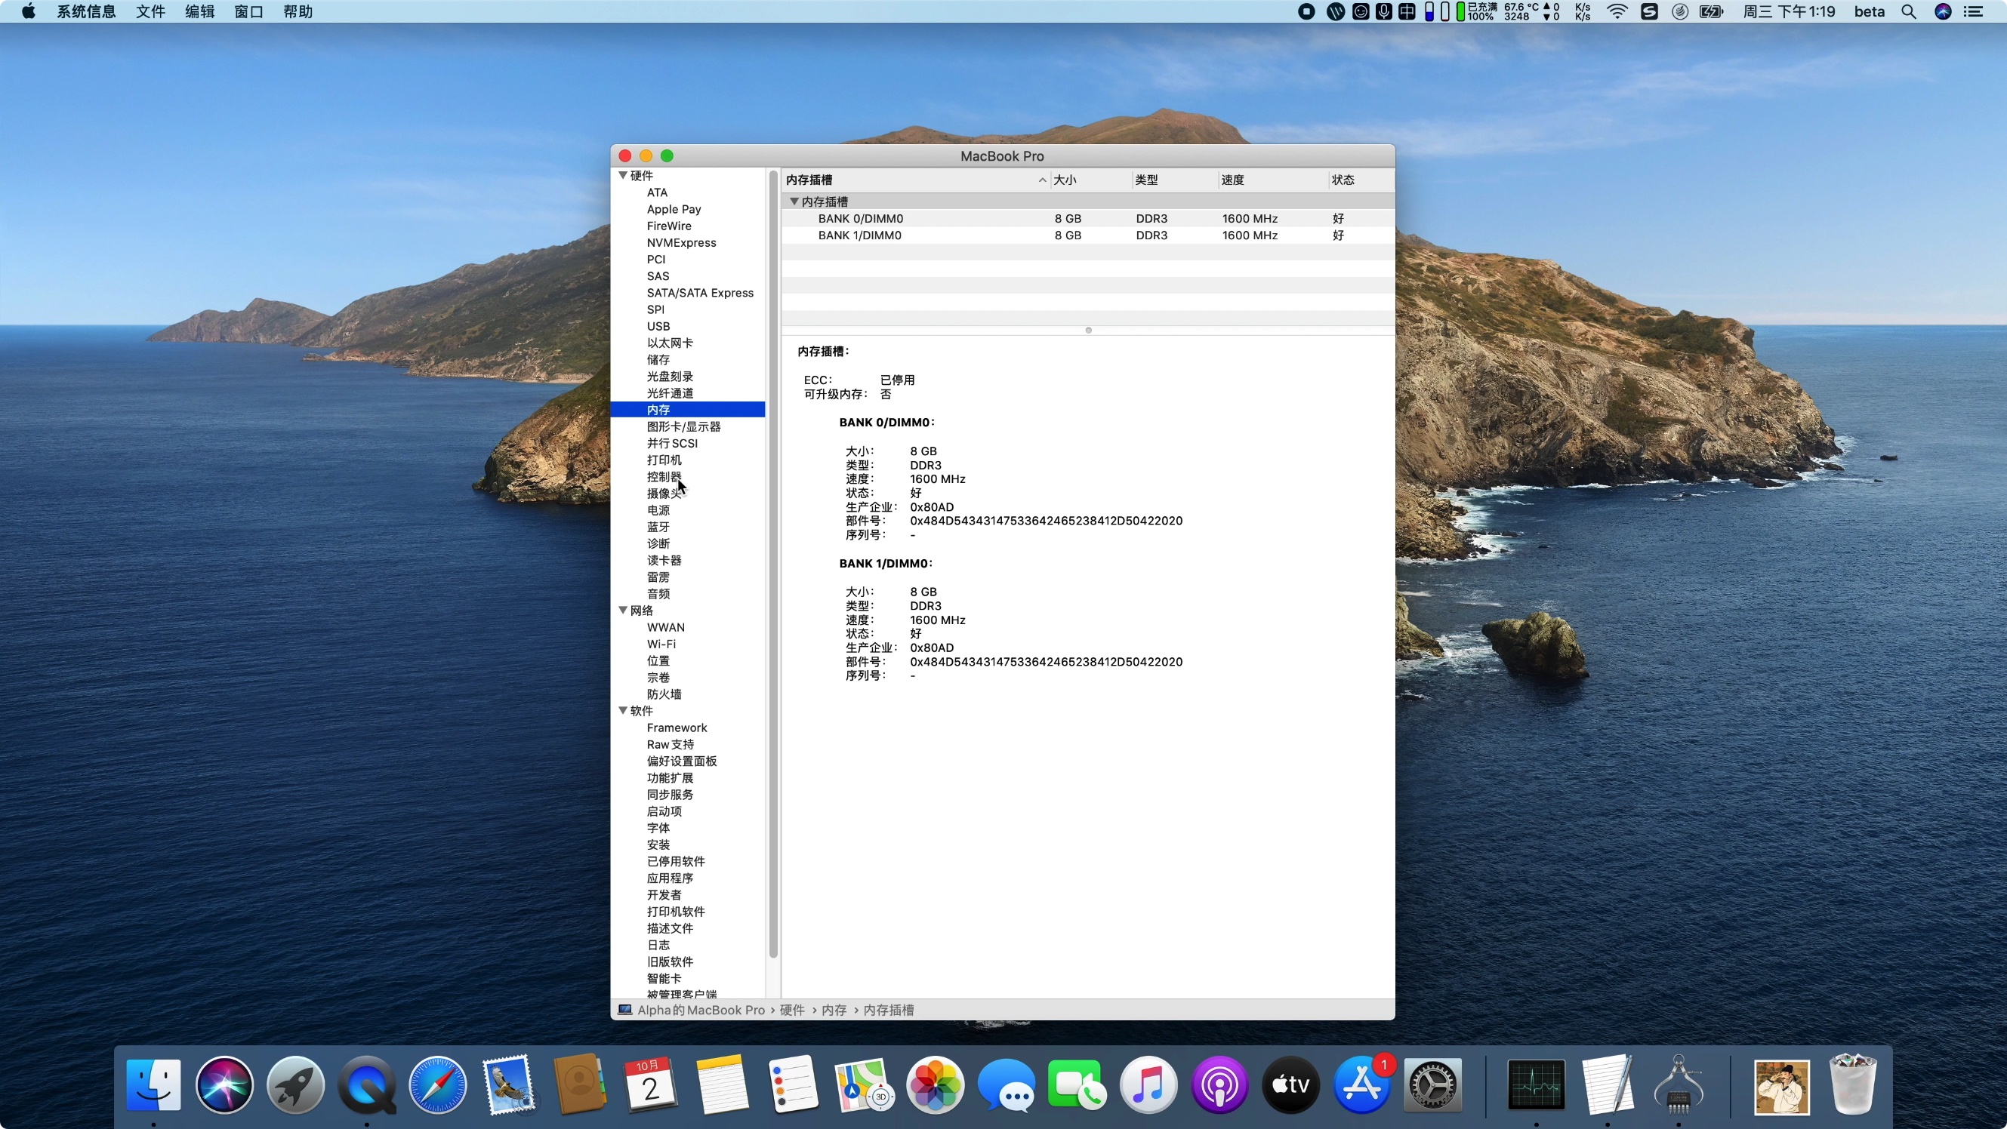Select BANK 1/DIMM0 row in table
Image resolution: width=2007 pixels, height=1129 pixels.
1087,235
